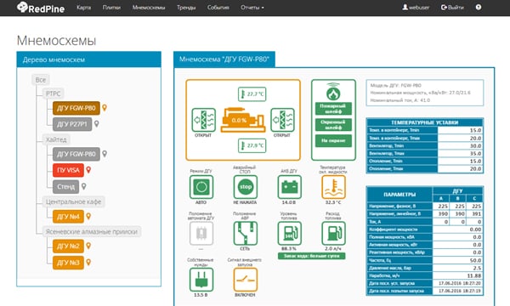Screen dimensions: 510x306
Task: Select the Все root tree node
Action: [41, 80]
